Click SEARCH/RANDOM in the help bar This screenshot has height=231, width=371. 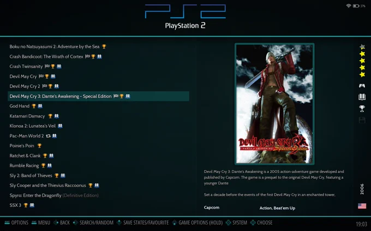click(93, 222)
